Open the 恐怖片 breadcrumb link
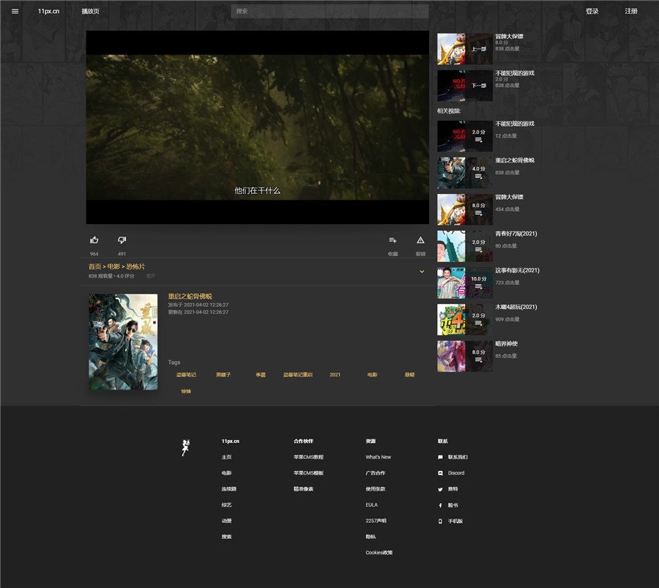 [x=135, y=267]
